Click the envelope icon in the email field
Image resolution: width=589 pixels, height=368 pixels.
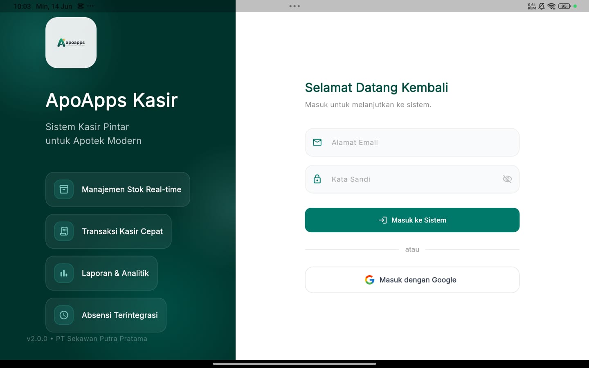(317, 142)
